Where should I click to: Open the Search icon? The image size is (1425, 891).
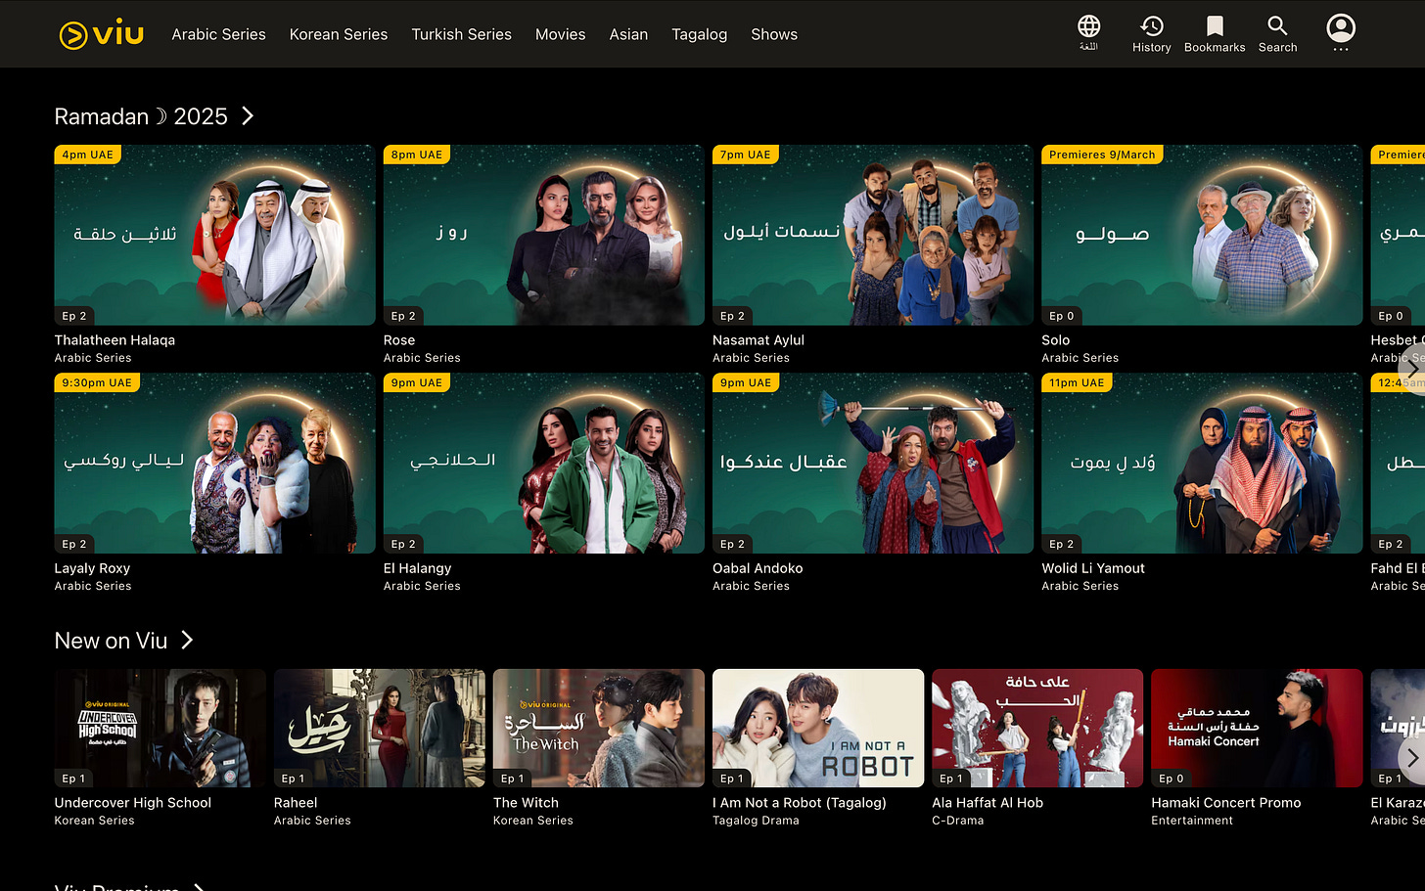(1276, 31)
